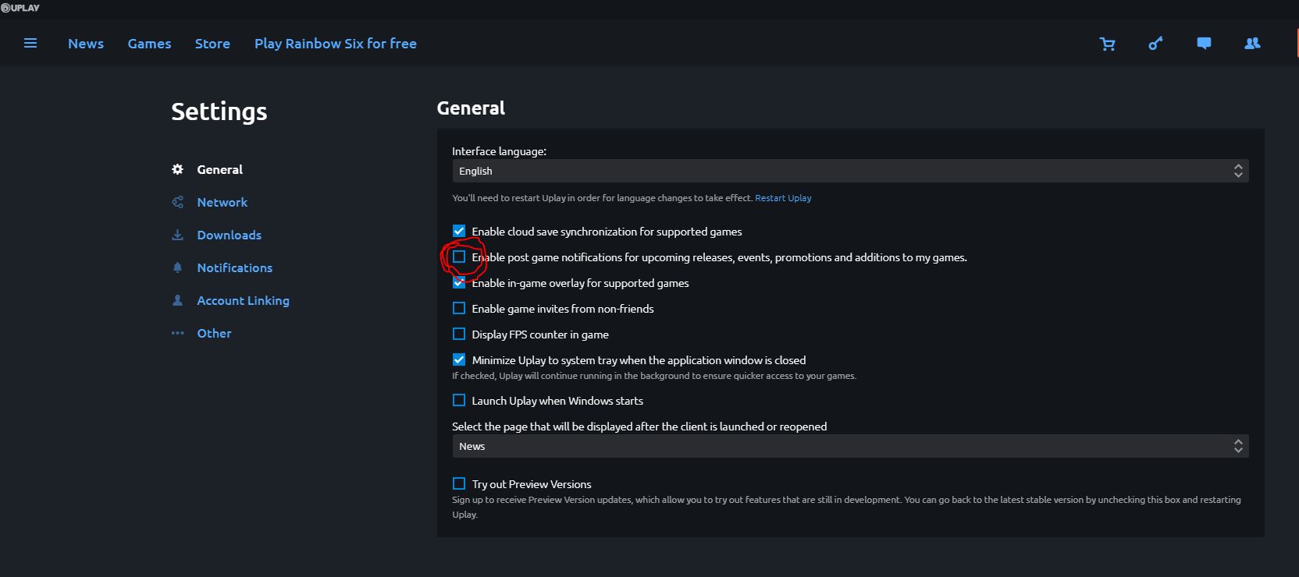
Task: Click the Restart Uplay link
Action: pyautogui.click(x=783, y=198)
